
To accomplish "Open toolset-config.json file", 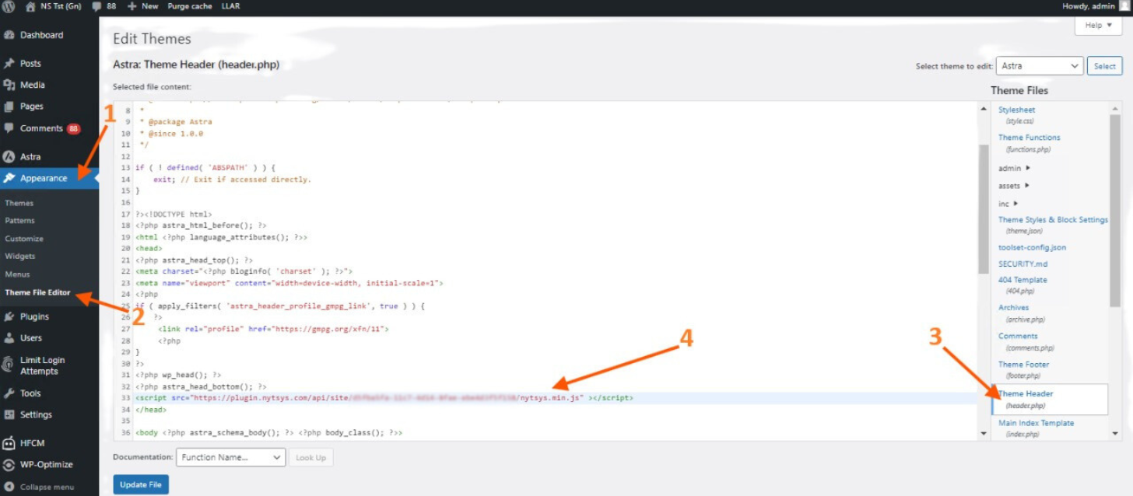I will pos(1033,247).
